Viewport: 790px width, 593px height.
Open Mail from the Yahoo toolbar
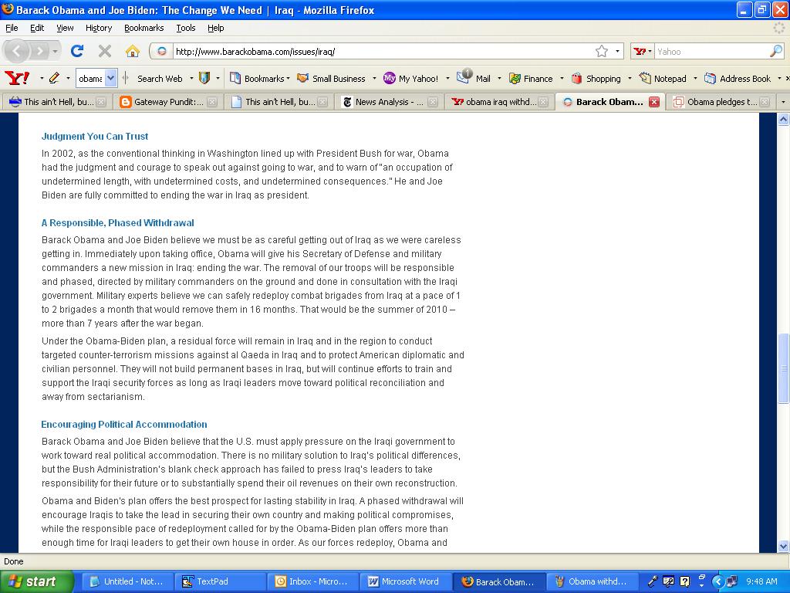(x=474, y=78)
